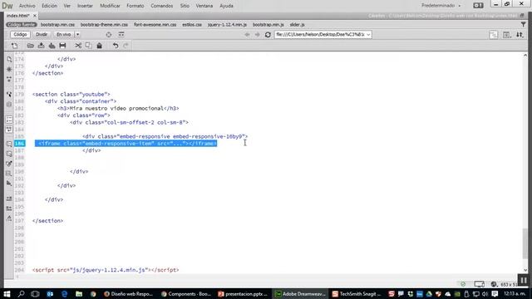The width and height of the screenshot is (532, 299).
Task: Open related file jquery-1.12.4.min.js
Action: click(x=227, y=25)
